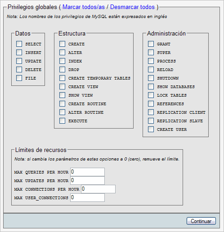
Task: Toggle the SUPER privilege checkbox
Action: (x=151, y=53)
